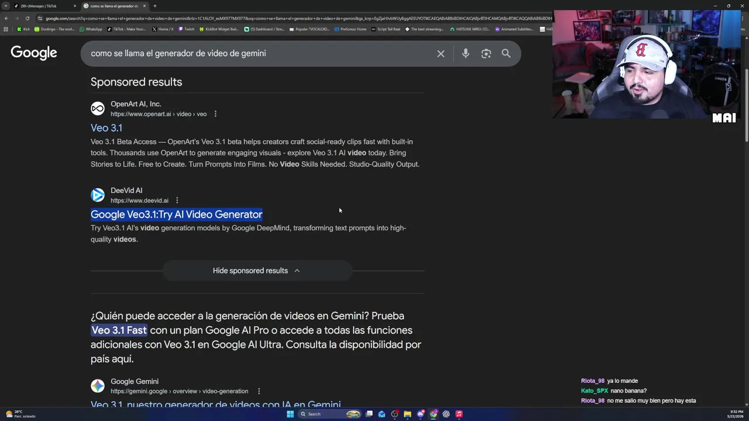Click the highlighted Veo 3.1 Fast text
Viewport: 749px width, 421px height.
[x=119, y=330]
